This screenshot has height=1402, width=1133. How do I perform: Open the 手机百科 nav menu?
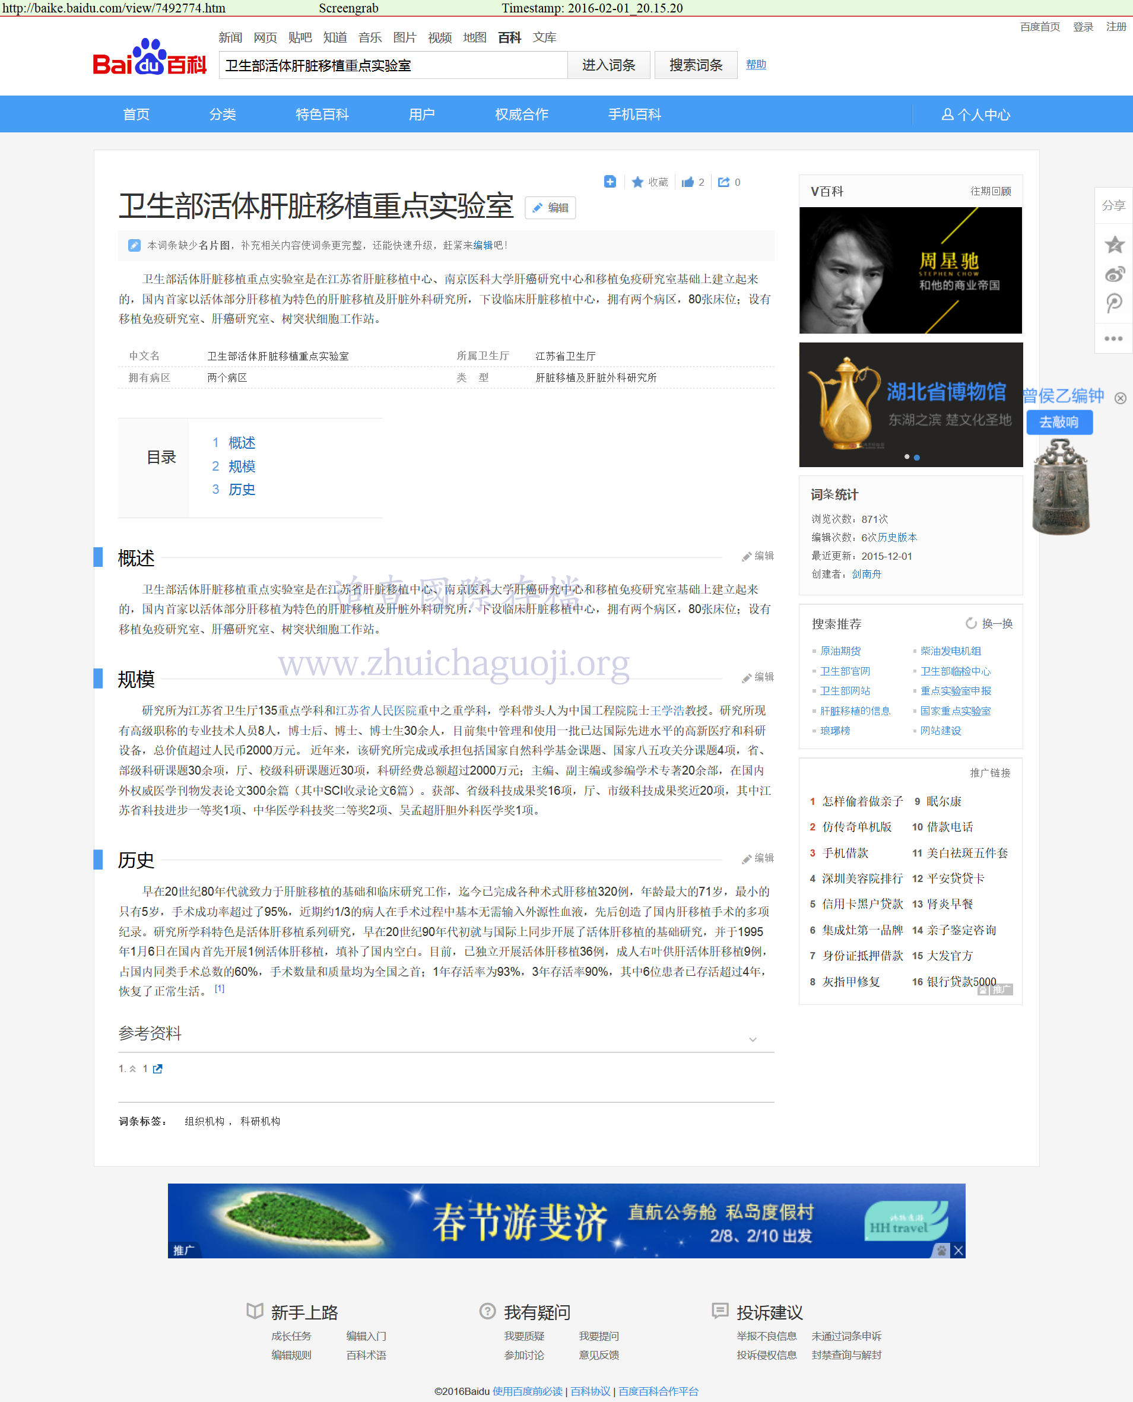click(634, 114)
